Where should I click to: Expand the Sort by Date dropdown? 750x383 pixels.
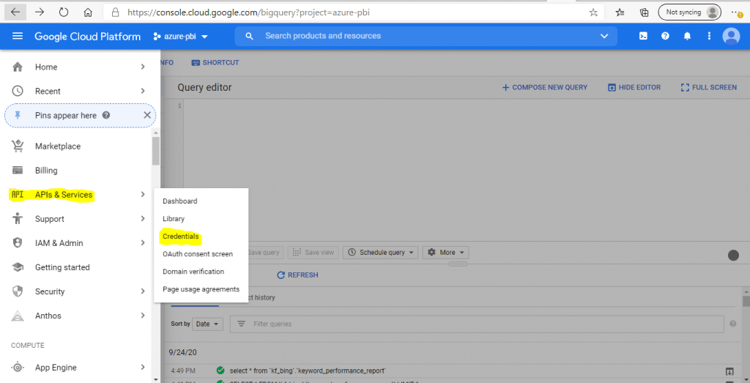click(x=207, y=324)
